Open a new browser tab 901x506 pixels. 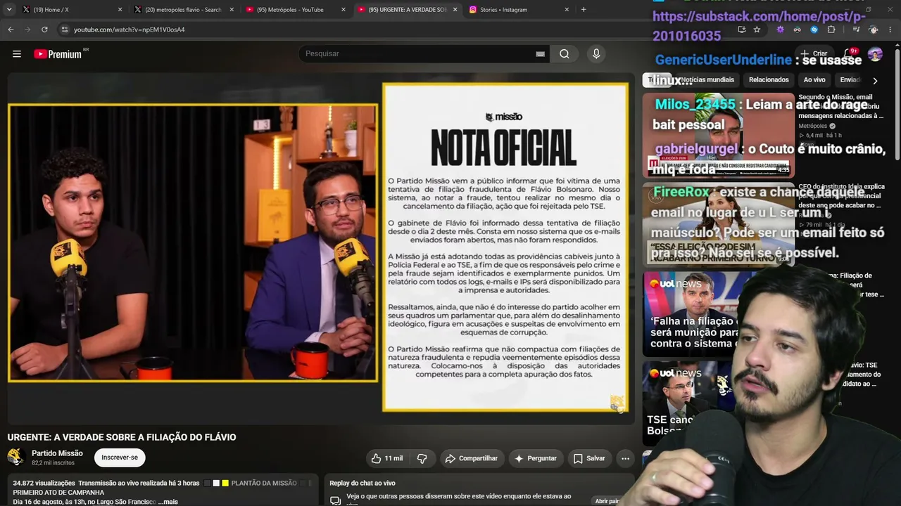pos(584,10)
